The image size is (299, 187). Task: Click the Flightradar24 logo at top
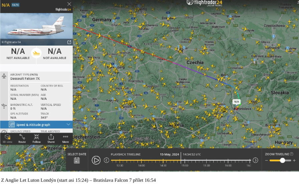point(204,3)
